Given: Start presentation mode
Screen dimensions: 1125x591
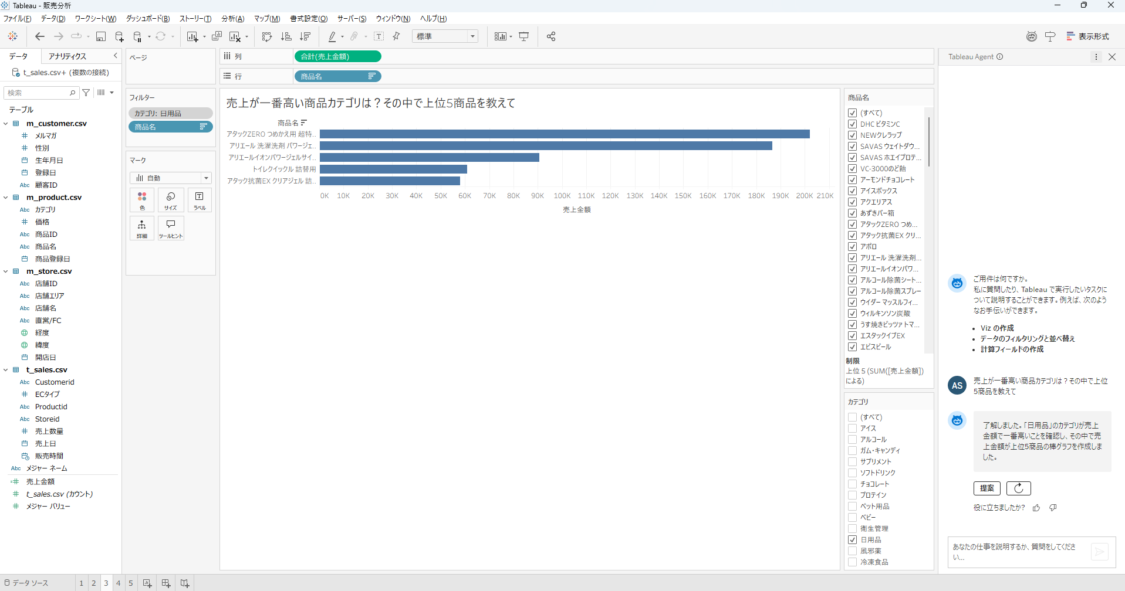Looking at the screenshot, I should click(x=524, y=36).
